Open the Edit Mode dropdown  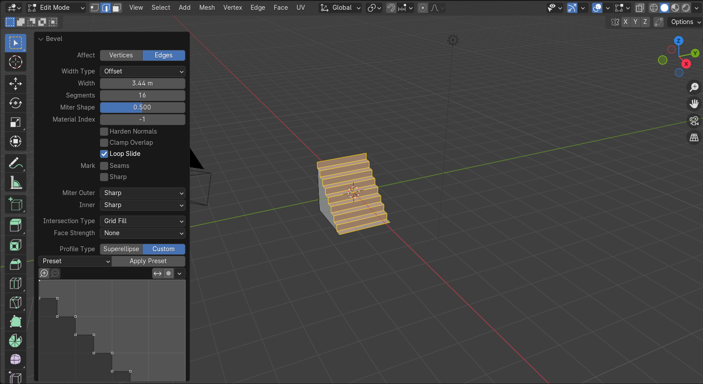[56, 8]
